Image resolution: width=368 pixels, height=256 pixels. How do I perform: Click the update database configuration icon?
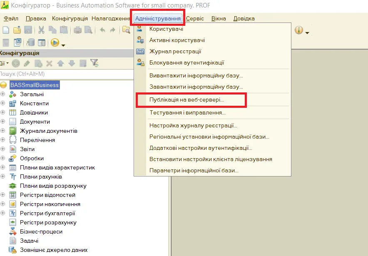click(30, 42)
